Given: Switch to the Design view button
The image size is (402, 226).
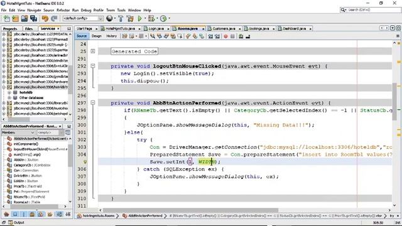Looking at the screenshot, I should click(x=96, y=36).
